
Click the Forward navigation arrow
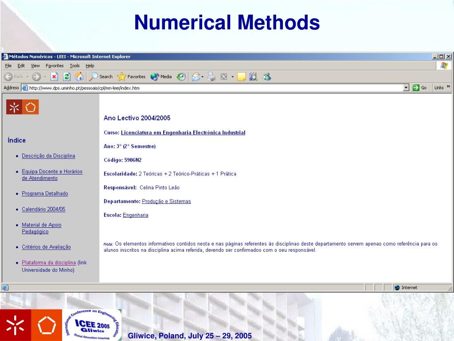[x=36, y=77]
